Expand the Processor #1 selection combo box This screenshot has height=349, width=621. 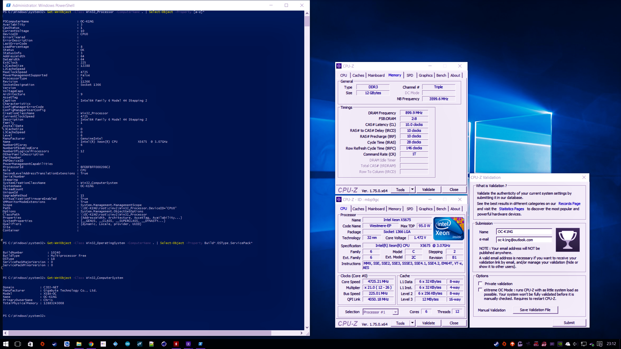tap(380, 312)
